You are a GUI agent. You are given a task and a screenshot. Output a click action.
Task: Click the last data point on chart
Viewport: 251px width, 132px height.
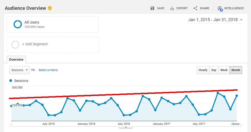click(x=237, y=96)
